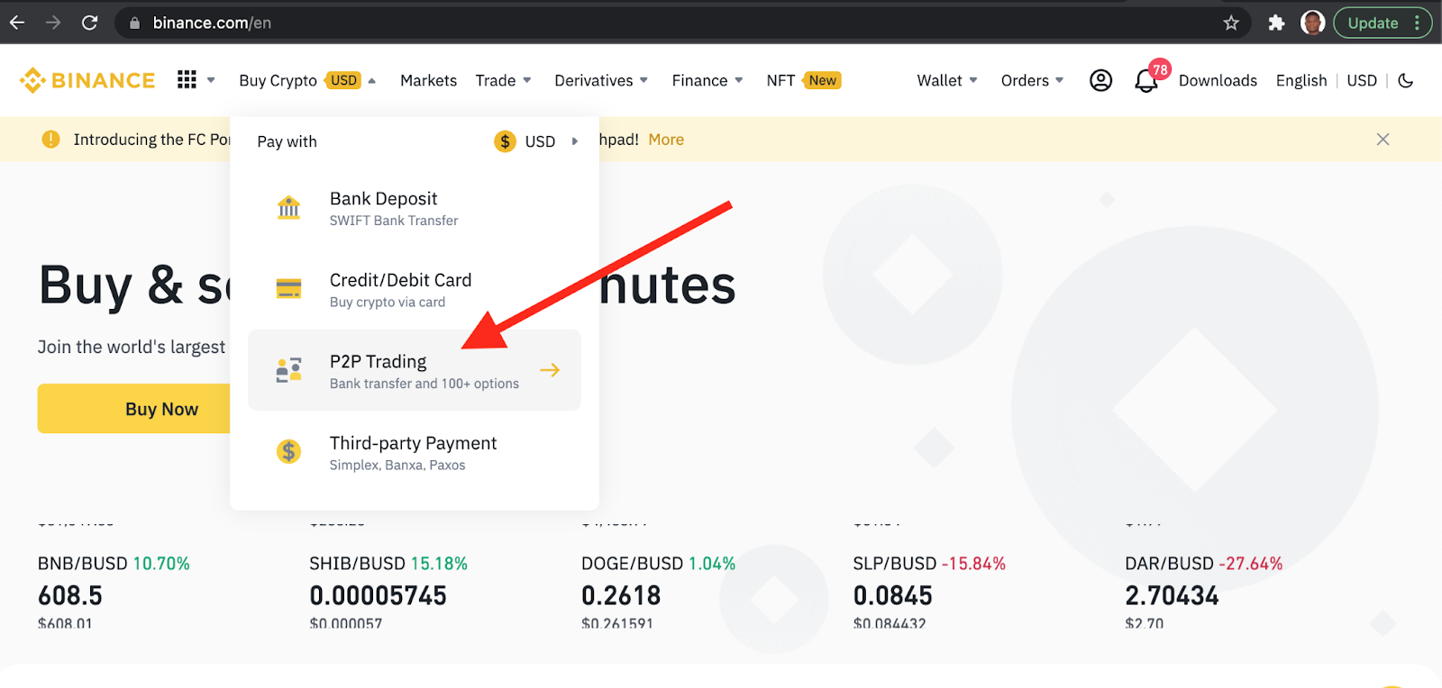Open the SLP/BUSD market ticker
1442x688 pixels.
point(929,593)
